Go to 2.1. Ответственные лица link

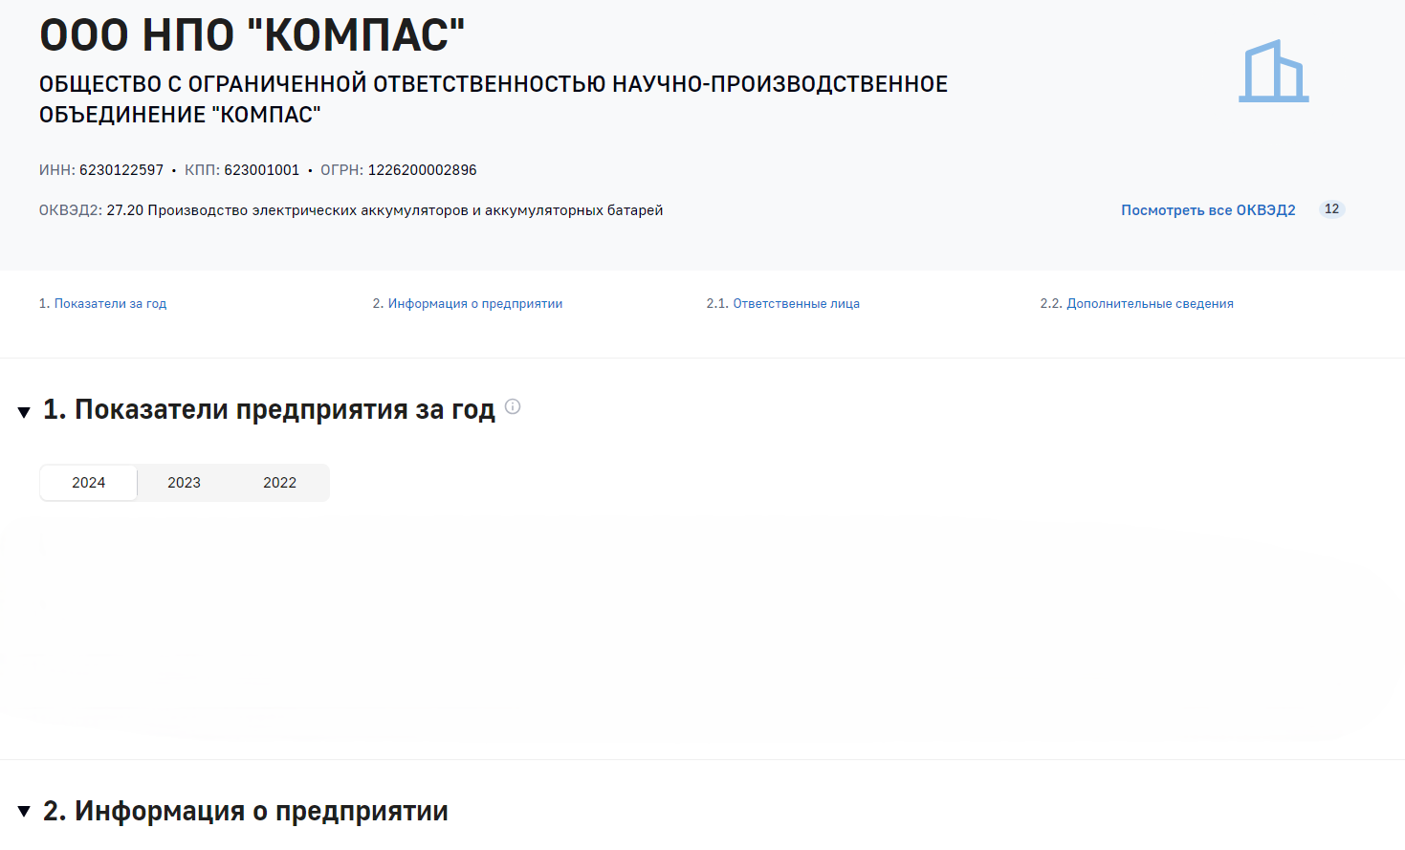coord(796,303)
